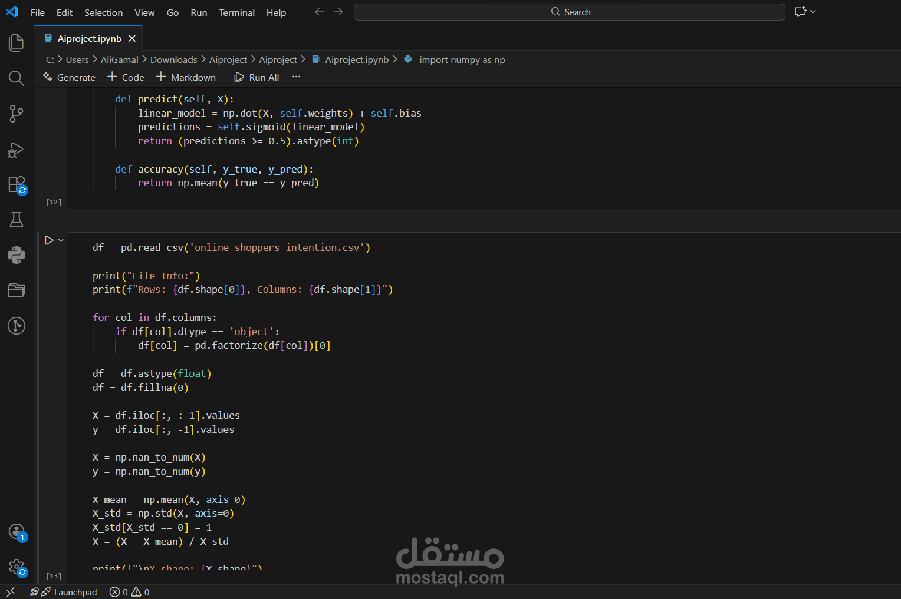Add a new Code cell
This screenshot has width=901, height=599.
point(126,77)
